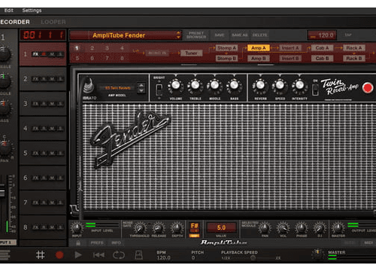Start playback with the play button
Image resolution: width=376 pixels, height=271 pixels.
pyautogui.click(x=78, y=255)
